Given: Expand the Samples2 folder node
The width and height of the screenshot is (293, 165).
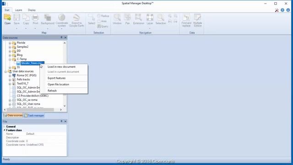Looking at the screenshot, I should pos(10,47).
